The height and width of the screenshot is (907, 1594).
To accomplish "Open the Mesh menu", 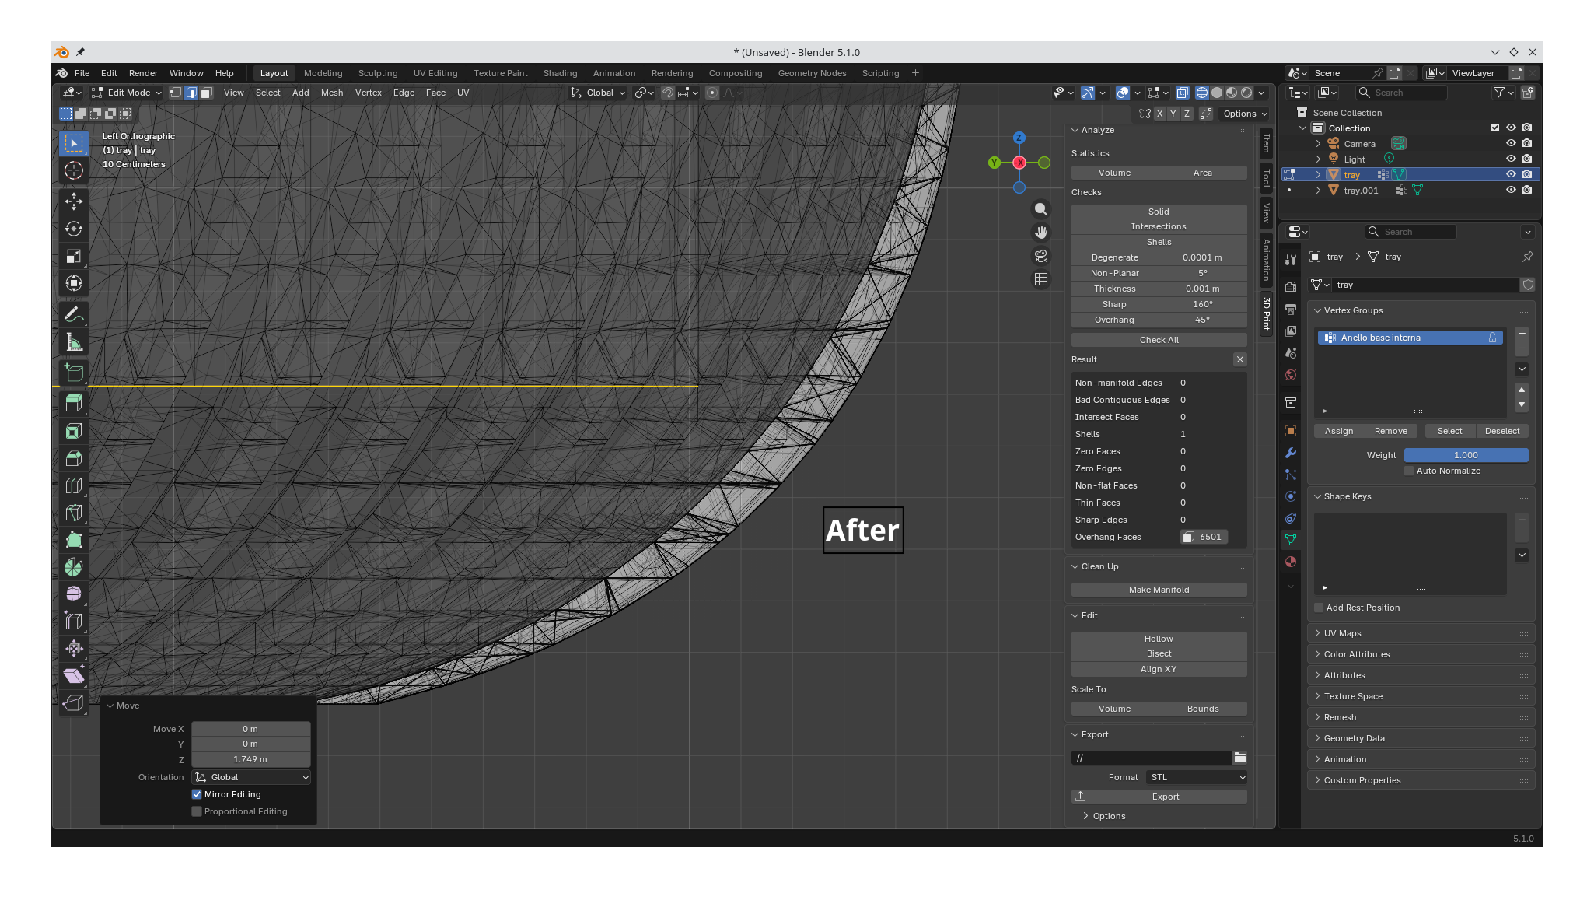I will click(x=332, y=93).
